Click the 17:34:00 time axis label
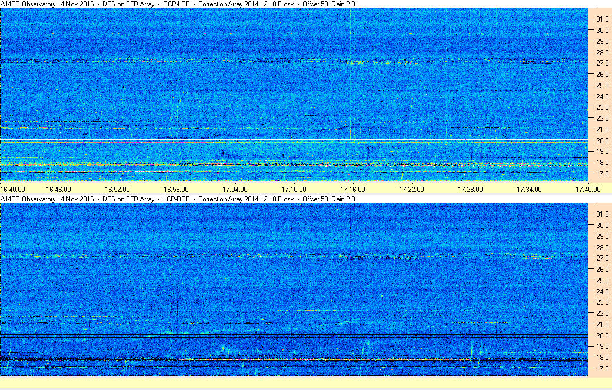This screenshot has height=390, width=612. click(x=529, y=189)
